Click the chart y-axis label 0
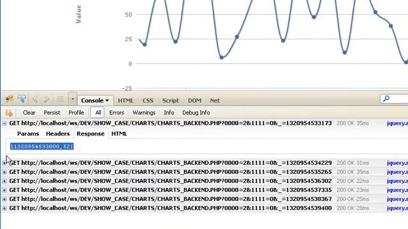Image resolution: width=408 pixels, height=229 pixels. pos(130,64)
